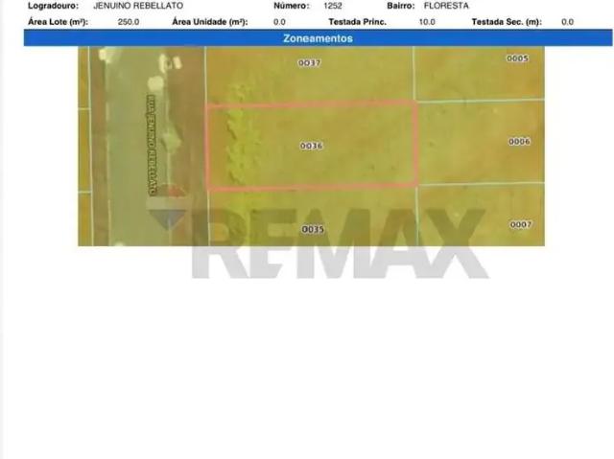Click the Testada Princ. value 10.0
The width and height of the screenshot is (614, 459).
click(x=427, y=22)
